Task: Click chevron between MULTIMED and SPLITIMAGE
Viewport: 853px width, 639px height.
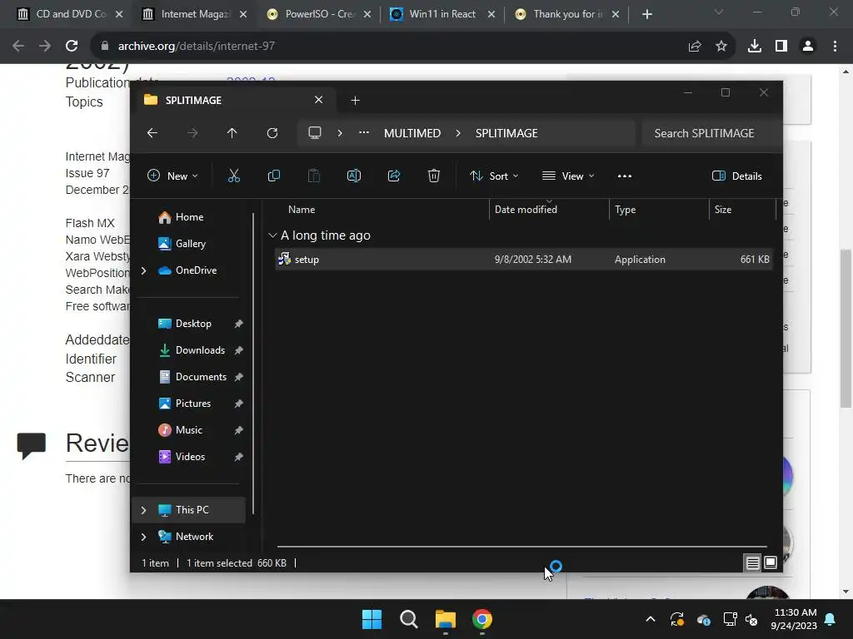Action: tap(458, 133)
